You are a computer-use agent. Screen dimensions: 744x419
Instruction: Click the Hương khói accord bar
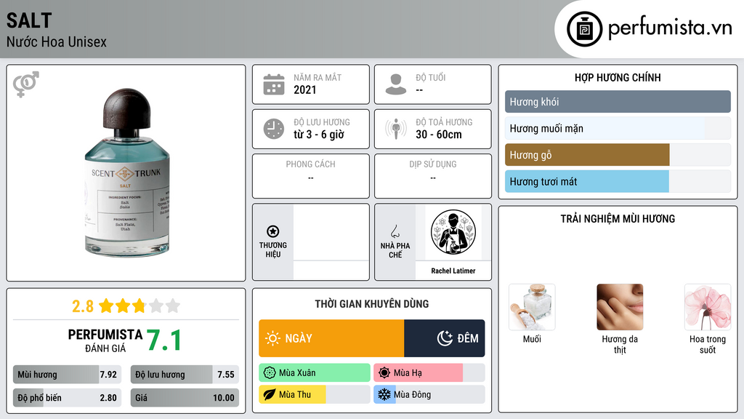(618, 102)
